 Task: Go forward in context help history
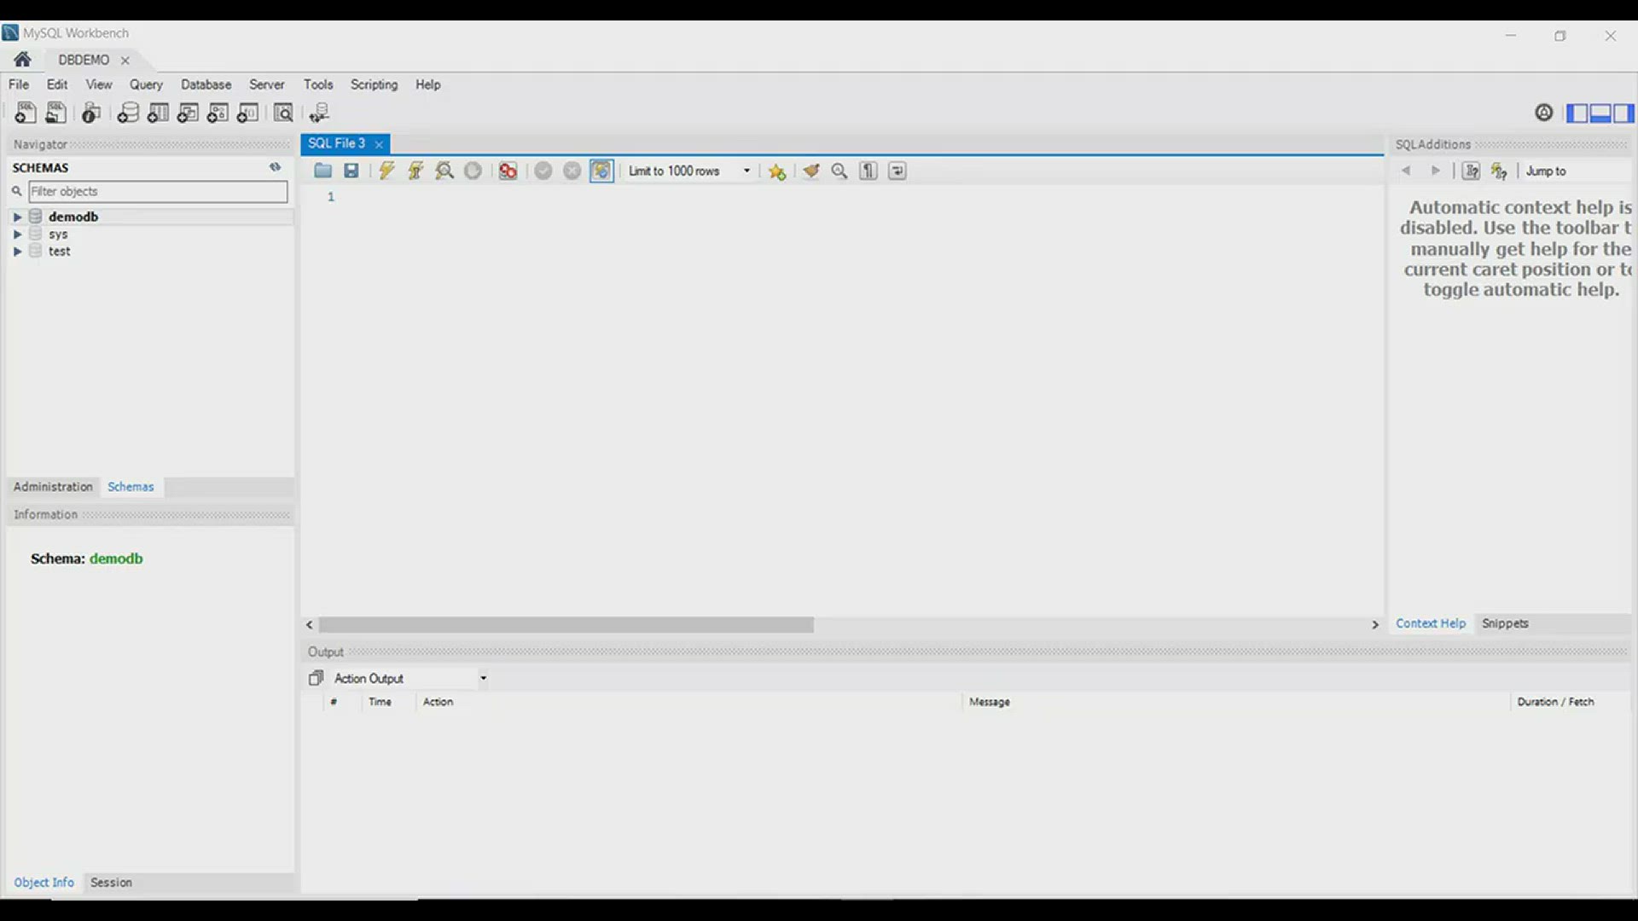pyautogui.click(x=1436, y=171)
